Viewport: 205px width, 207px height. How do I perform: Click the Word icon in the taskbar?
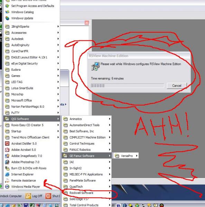coord(26,205)
